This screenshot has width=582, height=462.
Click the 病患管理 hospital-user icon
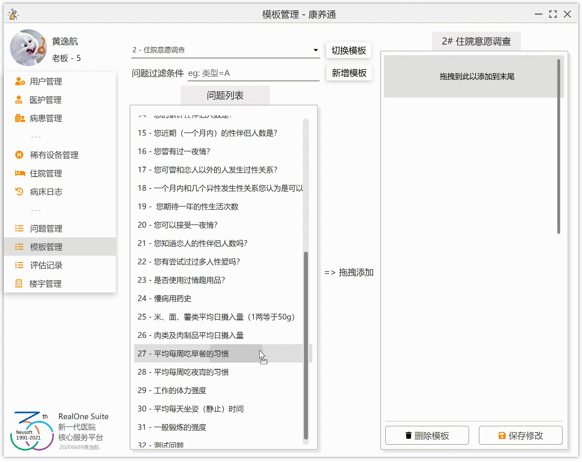click(x=20, y=118)
